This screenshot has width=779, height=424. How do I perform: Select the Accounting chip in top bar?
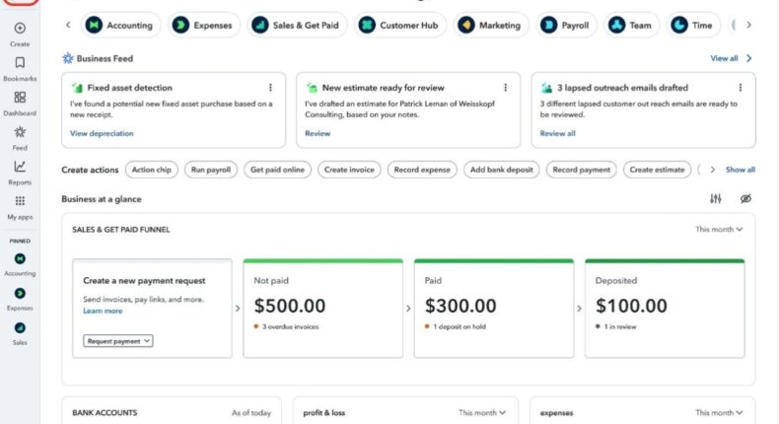[120, 25]
